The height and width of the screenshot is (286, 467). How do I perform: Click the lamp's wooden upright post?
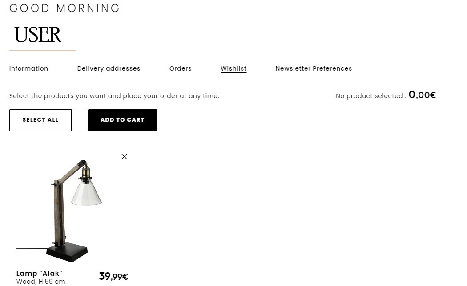click(59, 213)
